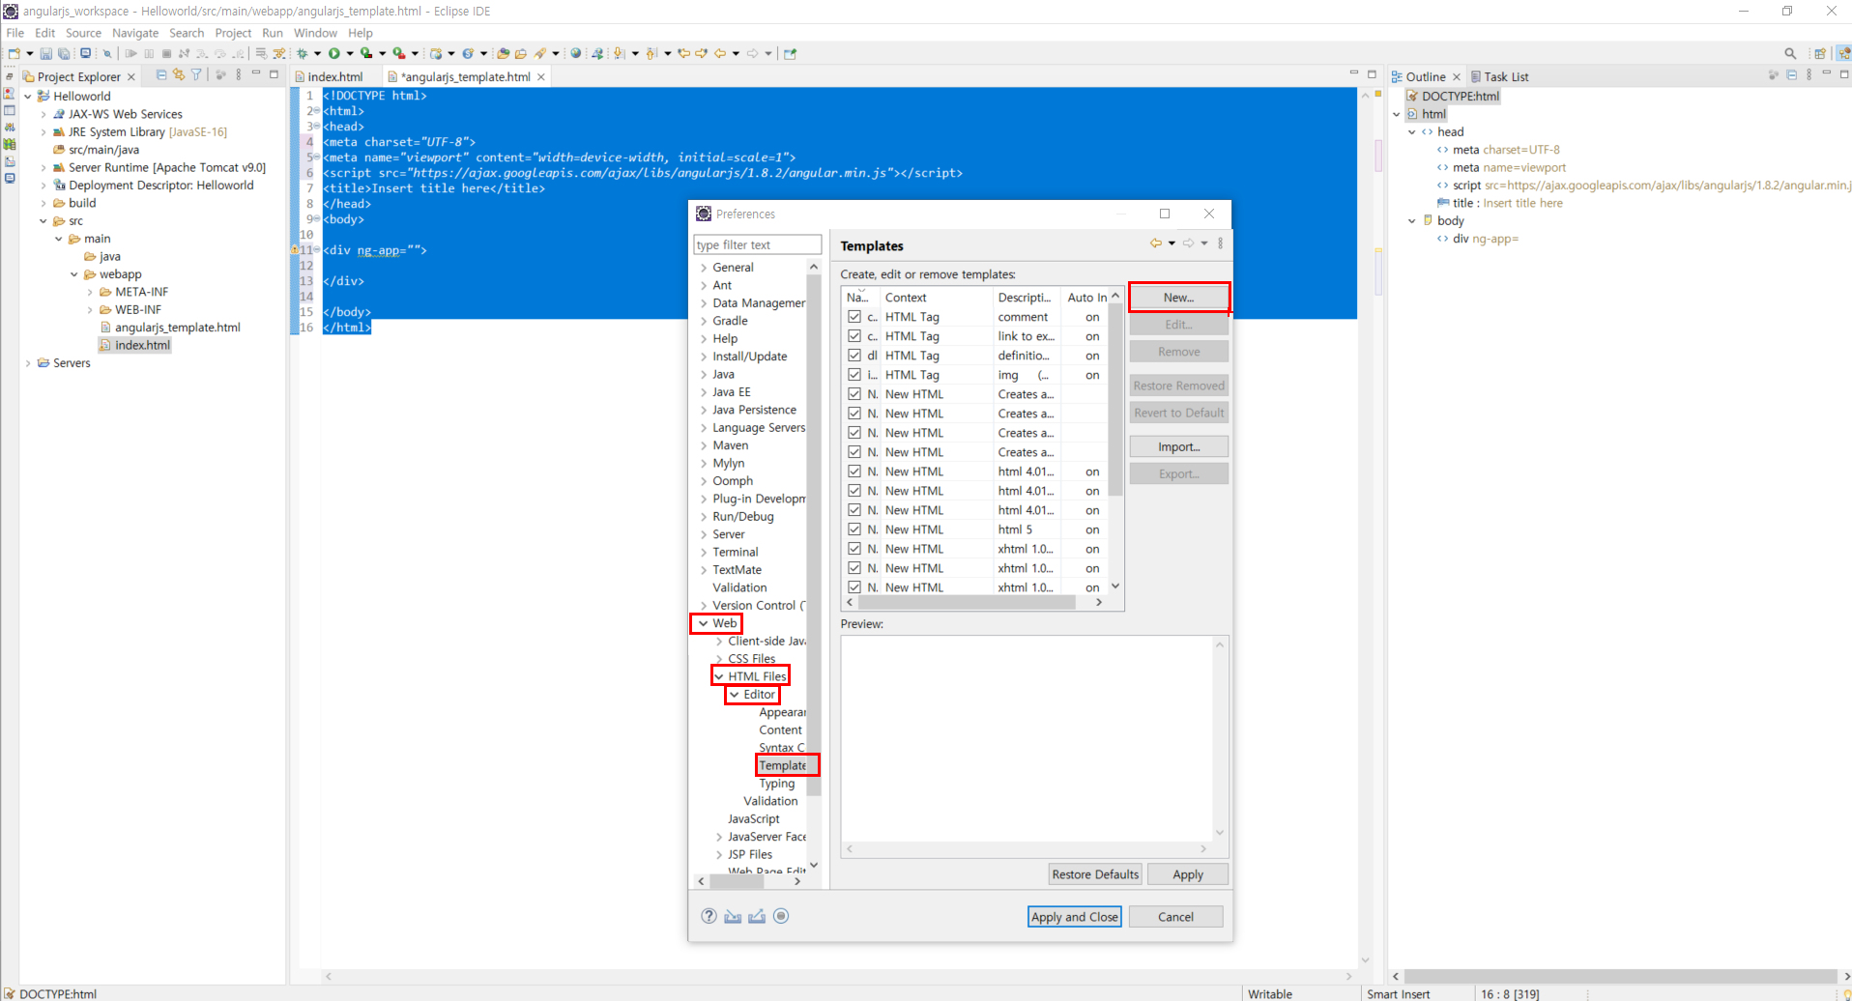Uncheck the 'comment' HTML Tag template checkbox
1852x1001 pixels.
click(854, 317)
